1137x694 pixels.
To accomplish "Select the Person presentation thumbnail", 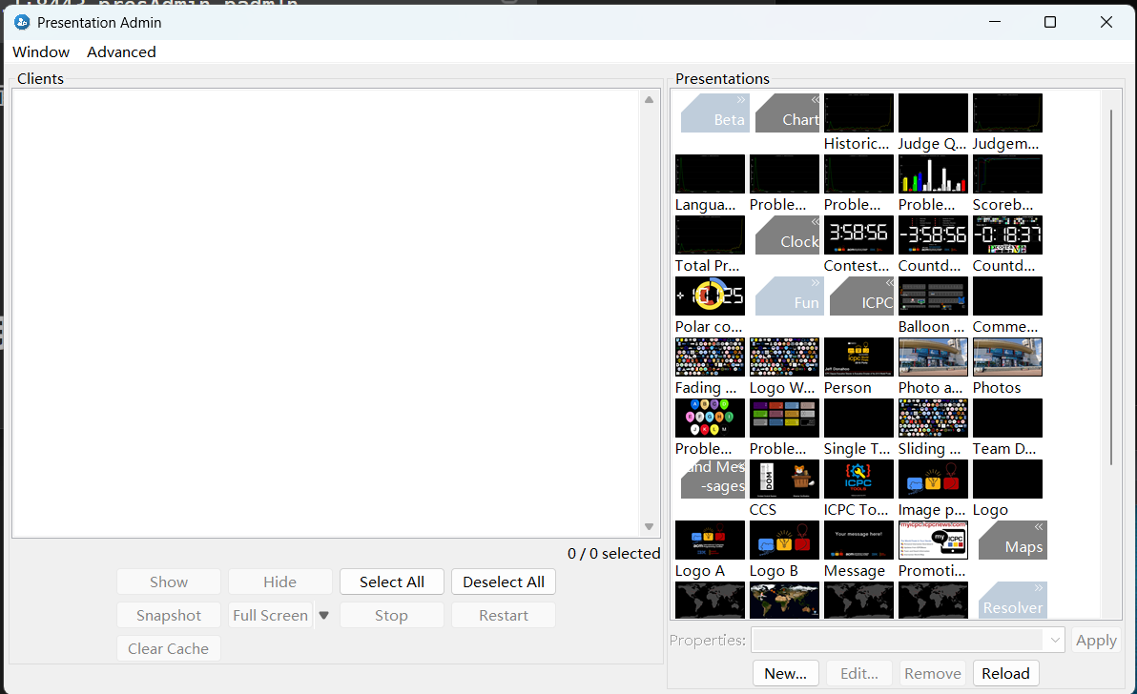I will click(858, 357).
